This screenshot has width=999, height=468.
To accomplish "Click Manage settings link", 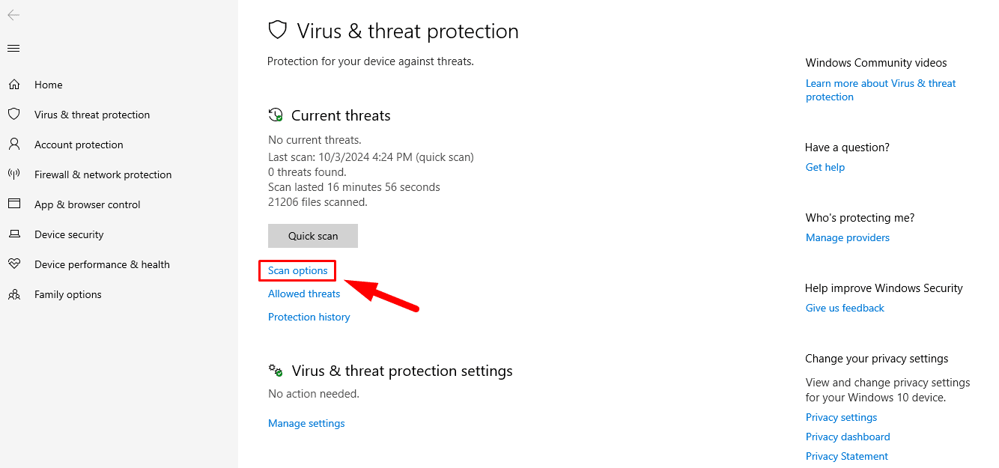I will [306, 423].
